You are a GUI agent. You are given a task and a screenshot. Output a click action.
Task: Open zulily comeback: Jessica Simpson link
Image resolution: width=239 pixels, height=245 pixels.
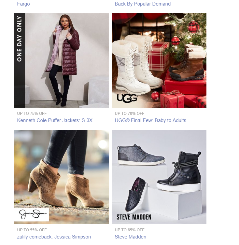[x=54, y=237]
